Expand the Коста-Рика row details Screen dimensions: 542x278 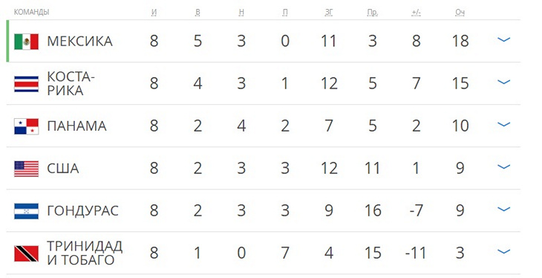pyautogui.click(x=503, y=83)
